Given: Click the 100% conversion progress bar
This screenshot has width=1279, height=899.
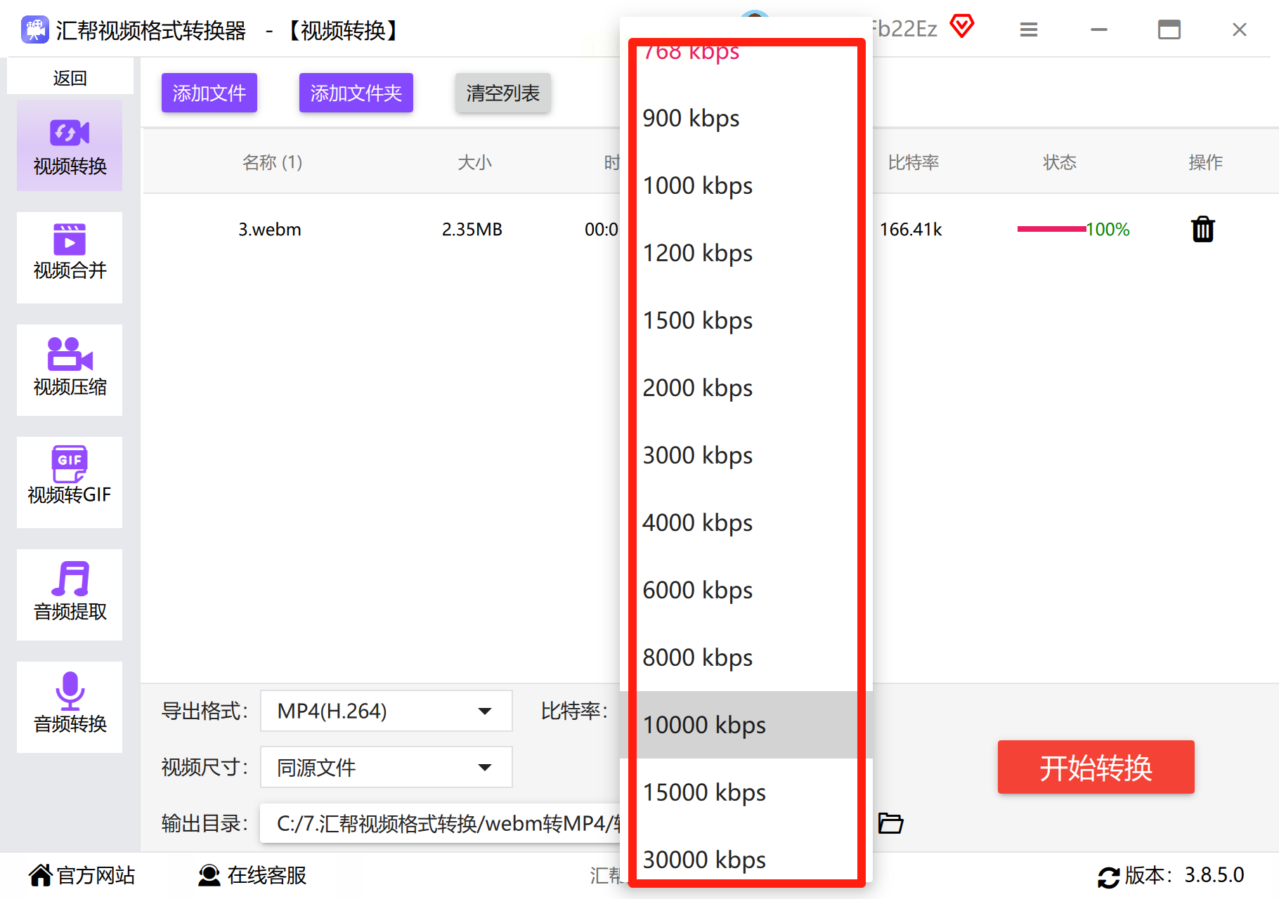Looking at the screenshot, I should [1051, 229].
